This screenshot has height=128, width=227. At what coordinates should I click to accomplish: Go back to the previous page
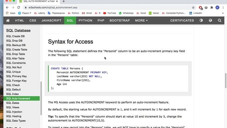[7, 7]
